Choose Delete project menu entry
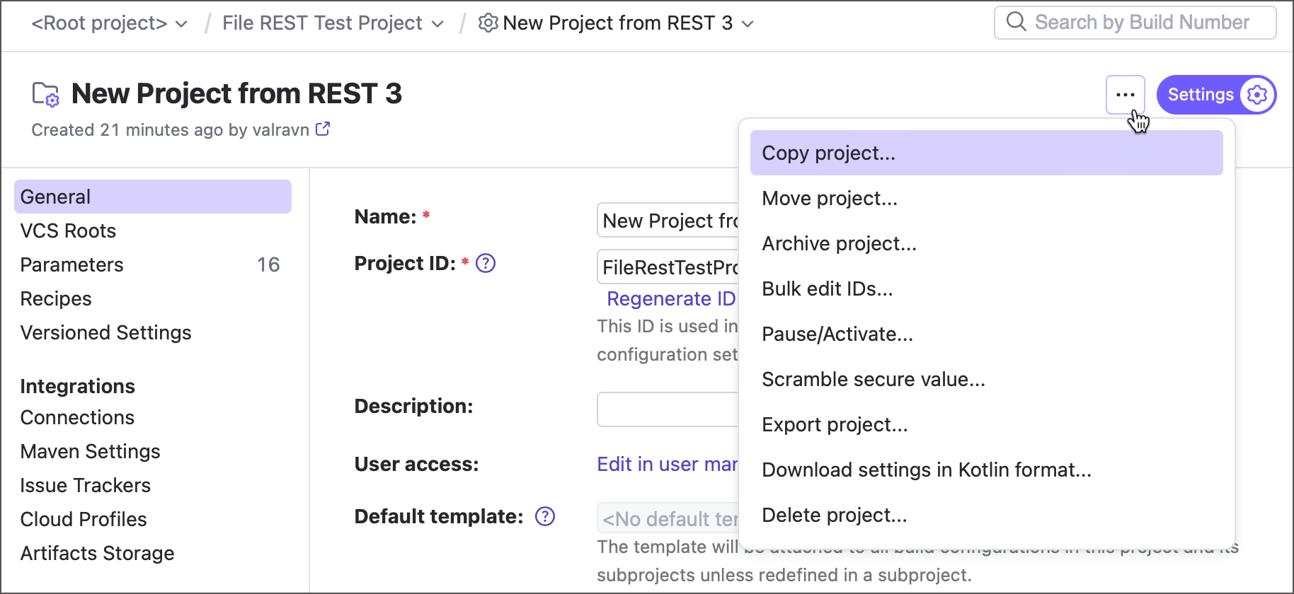 click(834, 516)
